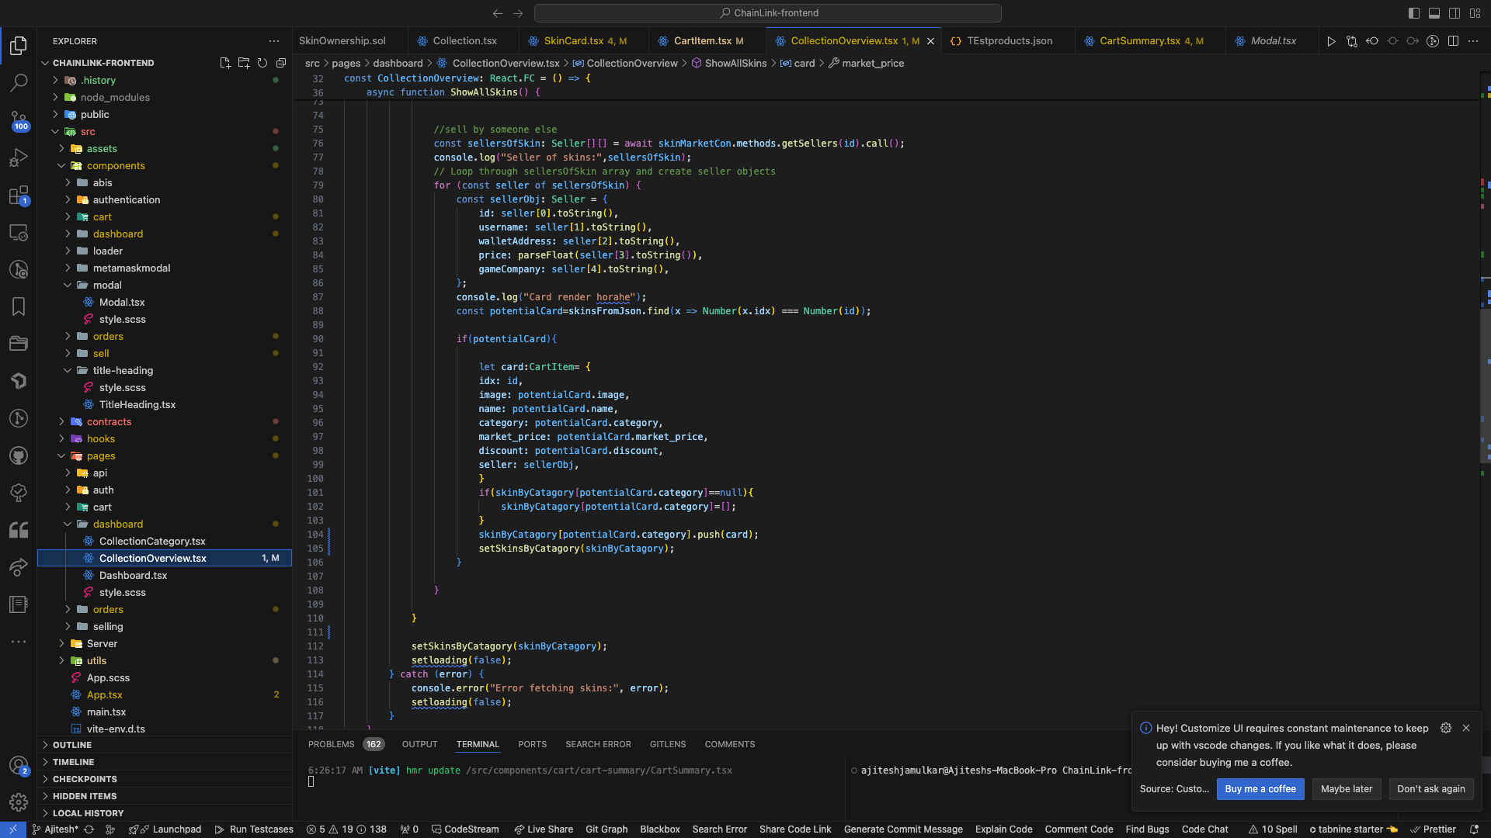Click the New File icon in Explorer
The width and height of the screenshot is (1491, 838).
tap(225, 63)
